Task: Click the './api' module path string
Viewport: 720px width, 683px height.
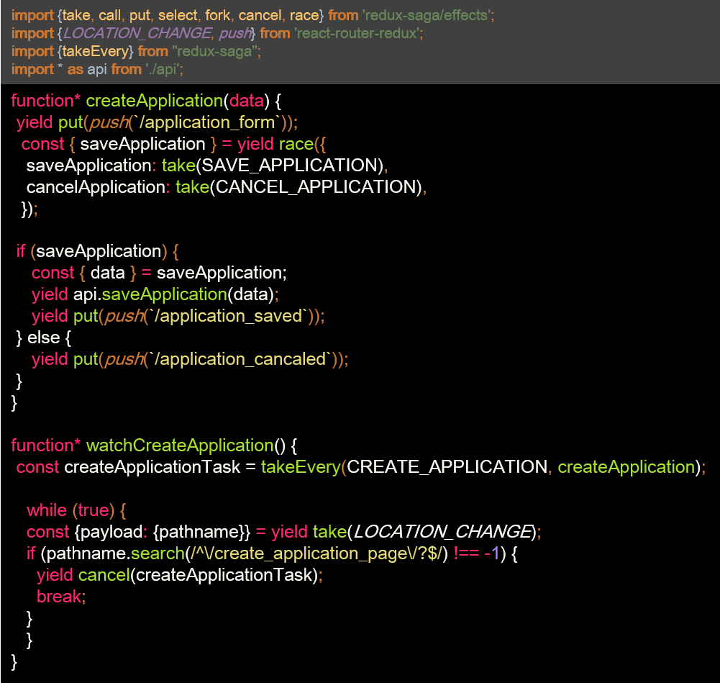Action: click(164, 69)
